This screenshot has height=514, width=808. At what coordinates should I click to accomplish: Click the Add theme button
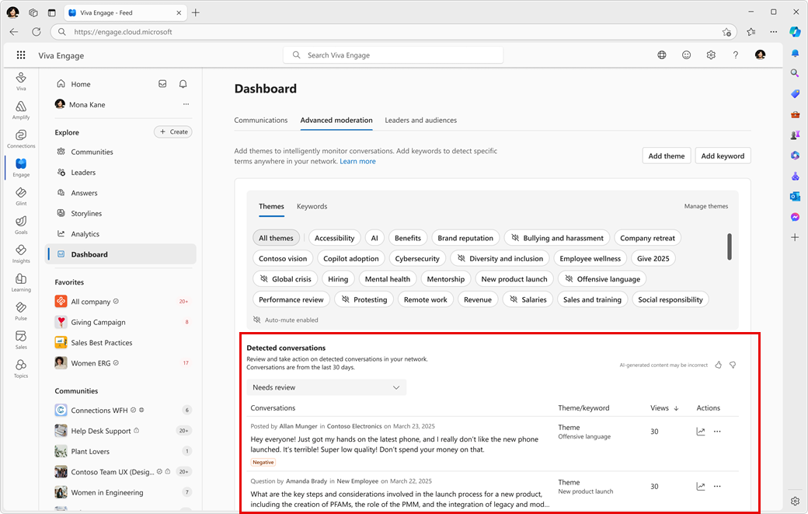click(666, 156)
